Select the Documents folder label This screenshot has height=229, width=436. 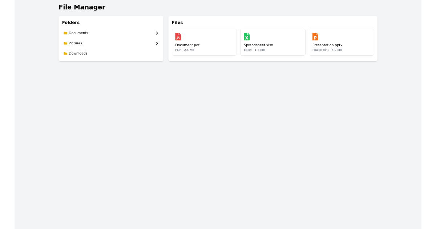[x=78, y=33]
